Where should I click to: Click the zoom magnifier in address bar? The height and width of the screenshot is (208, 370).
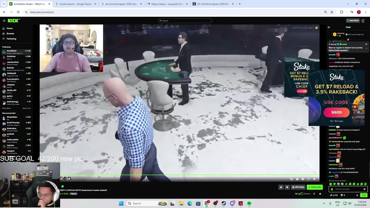(x=325, y=12)
